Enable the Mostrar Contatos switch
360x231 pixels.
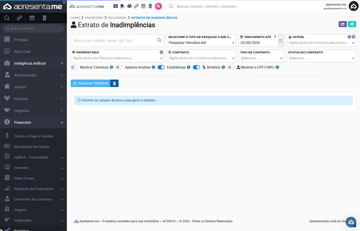point(74,67)
